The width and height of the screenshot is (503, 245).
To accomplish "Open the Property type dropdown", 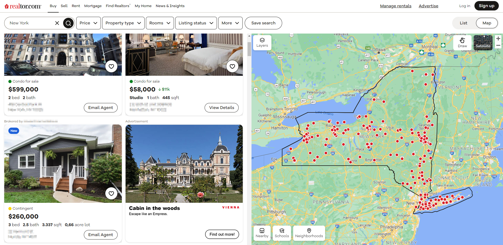I will coord(123,23).
